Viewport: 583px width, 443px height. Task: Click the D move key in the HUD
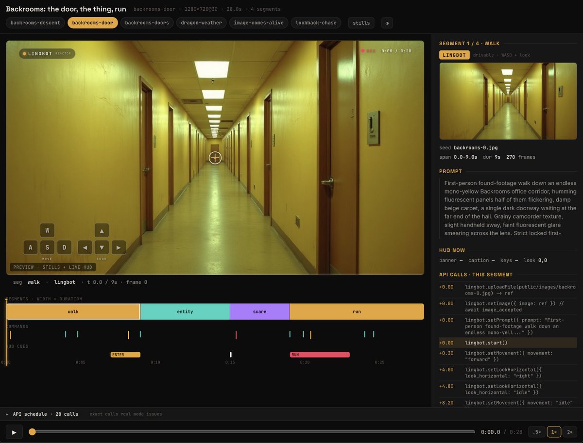(64, 247)
